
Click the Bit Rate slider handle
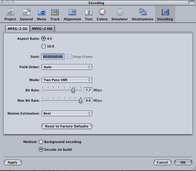coord(73,90)
